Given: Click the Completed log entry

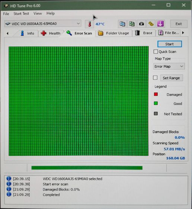Looking at the screenshot, I should pyautogui.click(x=51, y=195).
